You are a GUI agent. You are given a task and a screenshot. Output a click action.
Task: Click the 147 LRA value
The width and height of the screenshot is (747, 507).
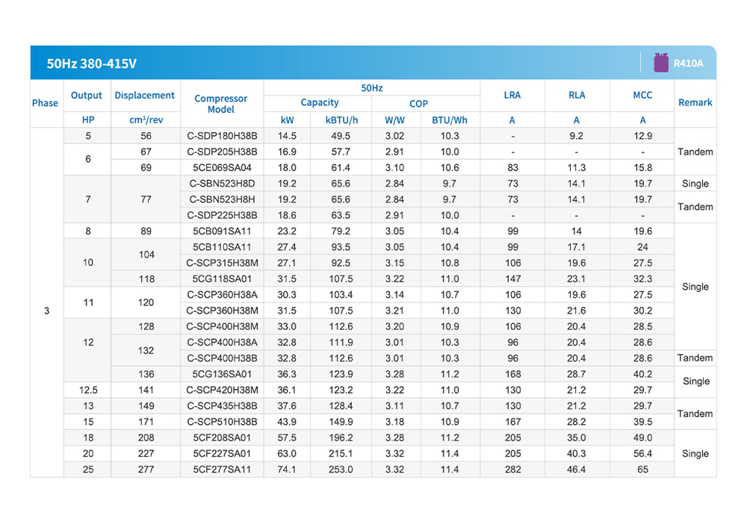(x=512, y=279)
